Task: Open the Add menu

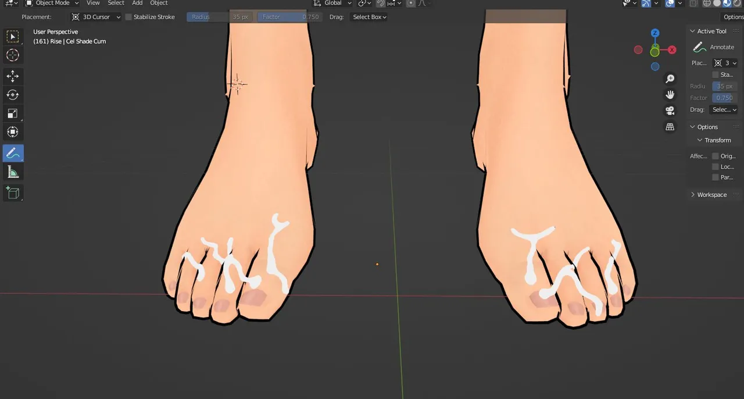Action: (137, 3)
